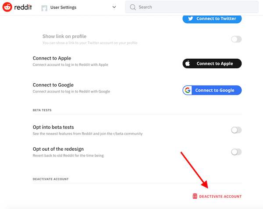
Task: Click the magnifying glass search icon
Action: 133,7
